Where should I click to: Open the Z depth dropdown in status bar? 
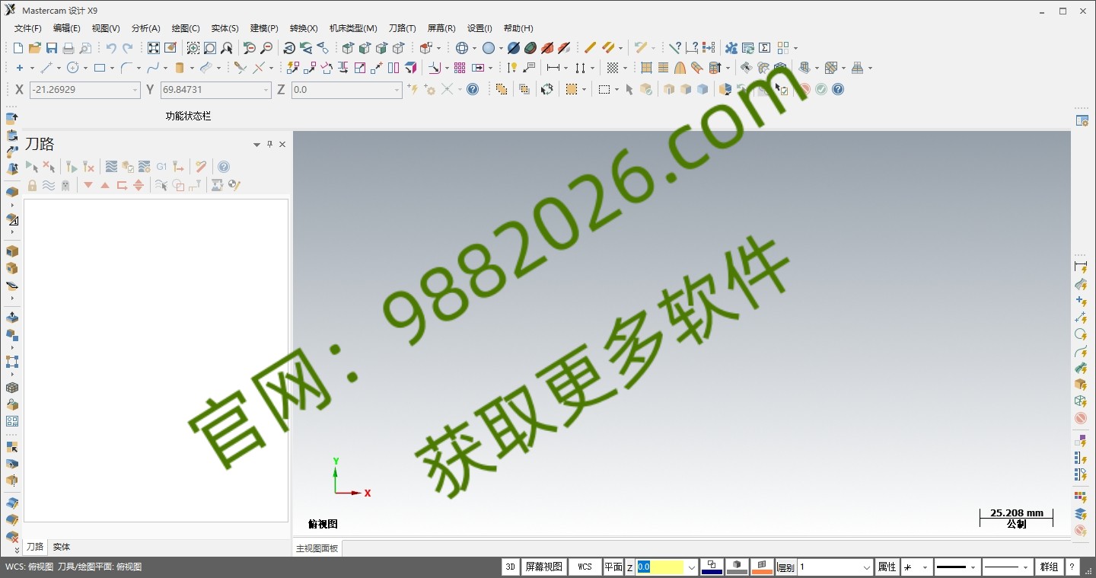point(691,567)
